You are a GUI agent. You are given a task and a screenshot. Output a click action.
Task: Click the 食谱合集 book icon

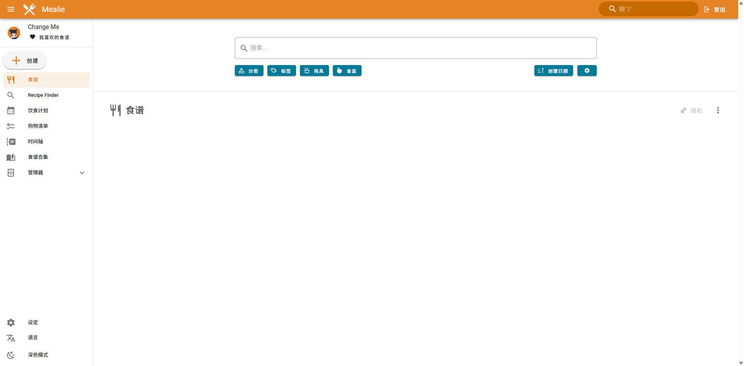coord(11,157)
